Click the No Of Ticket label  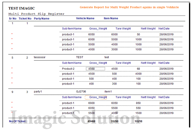[18, 121]
